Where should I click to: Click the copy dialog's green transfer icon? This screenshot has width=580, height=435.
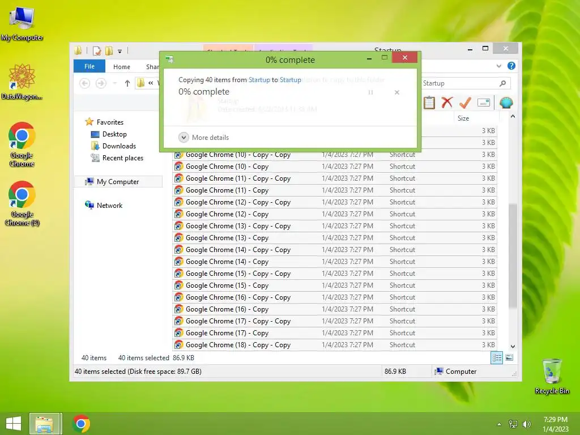coord(169,59)
